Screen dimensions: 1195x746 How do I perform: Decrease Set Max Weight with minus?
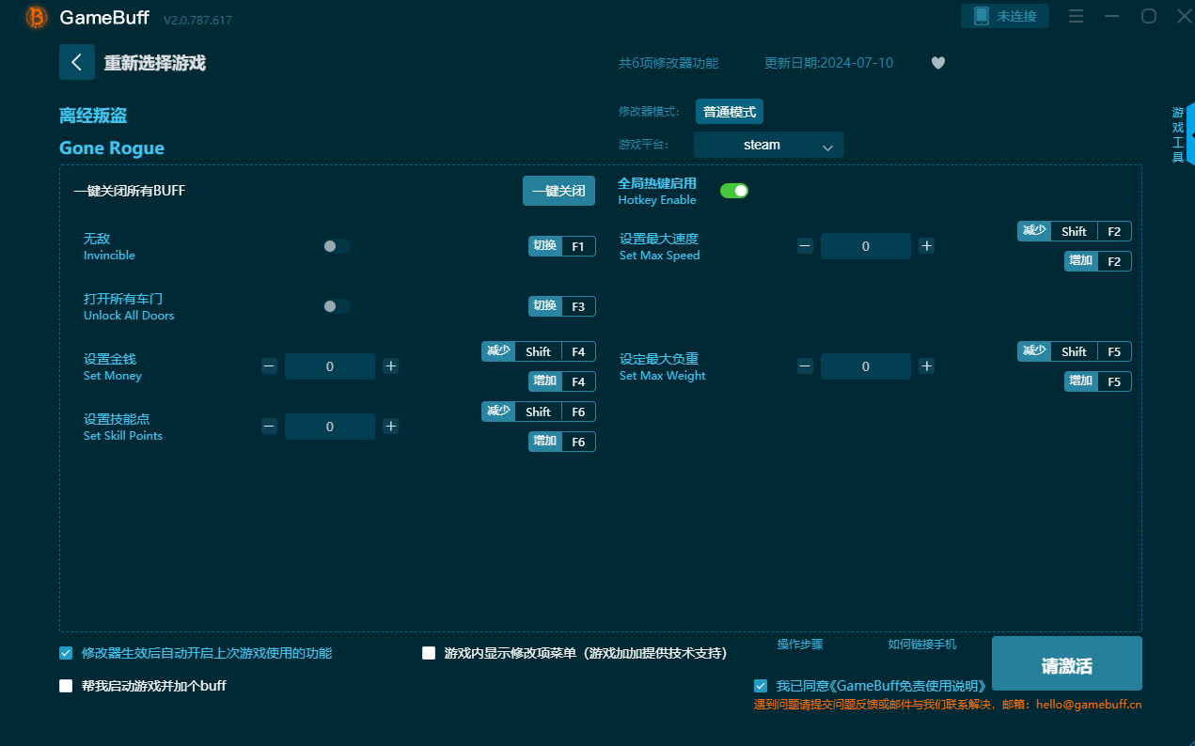805,366
